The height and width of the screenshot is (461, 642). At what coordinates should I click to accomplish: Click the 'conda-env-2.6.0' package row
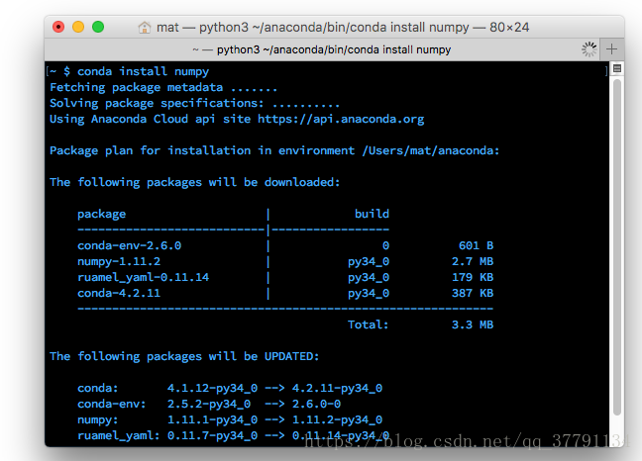tap(285, 245)
